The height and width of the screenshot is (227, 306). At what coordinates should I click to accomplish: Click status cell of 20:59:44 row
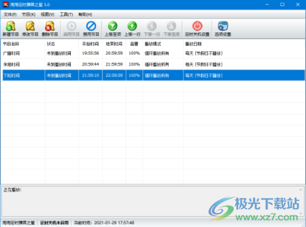59,65
